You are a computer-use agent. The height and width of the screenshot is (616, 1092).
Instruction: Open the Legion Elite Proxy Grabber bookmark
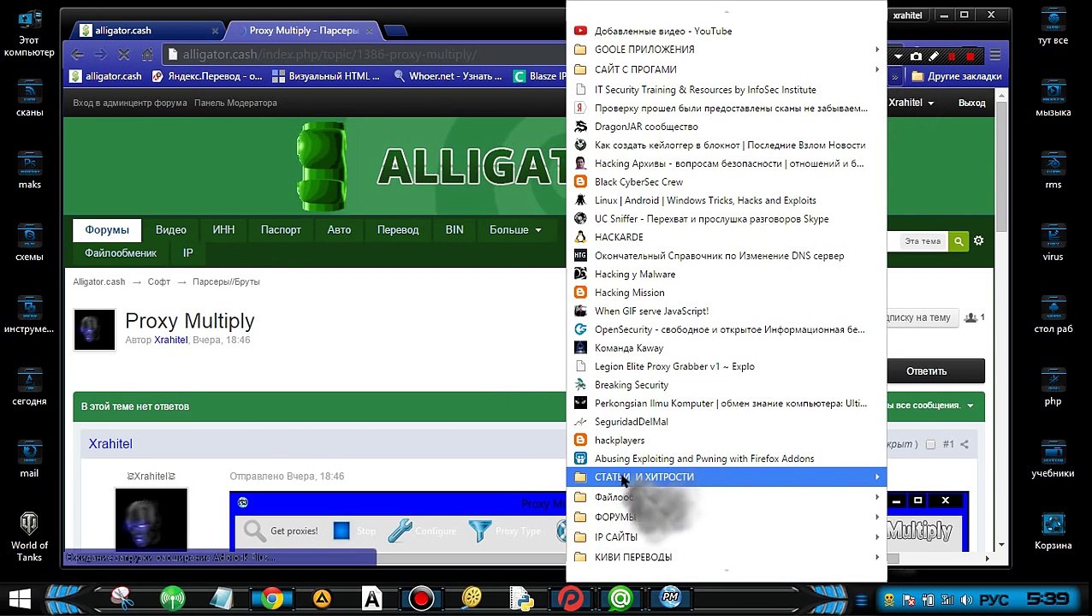pos(726,366)
